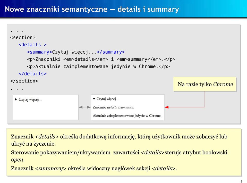The width and height of the screenshot is (247, 183).
Task: Click rendered text "Znaczniki details i summary."
Action: (x=113, y=107)
